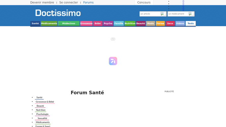The height and width of the screenshot is (127, 226).
Task: Open the Forums link in top bar
Action: [88, 2]
